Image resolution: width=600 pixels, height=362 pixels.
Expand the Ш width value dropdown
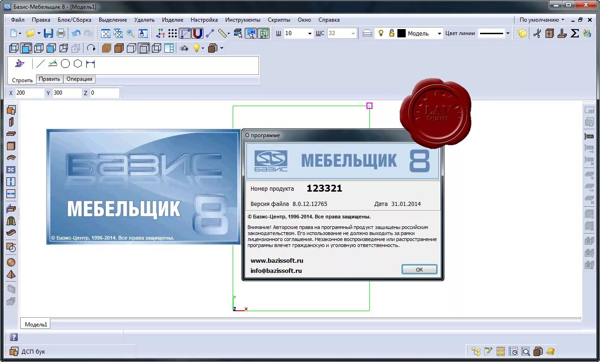310,34
